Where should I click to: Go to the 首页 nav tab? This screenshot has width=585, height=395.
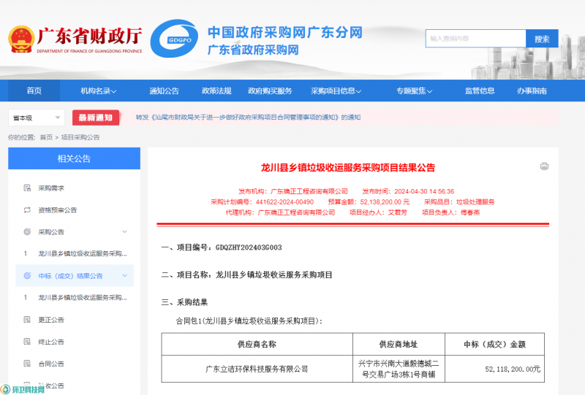34,91
